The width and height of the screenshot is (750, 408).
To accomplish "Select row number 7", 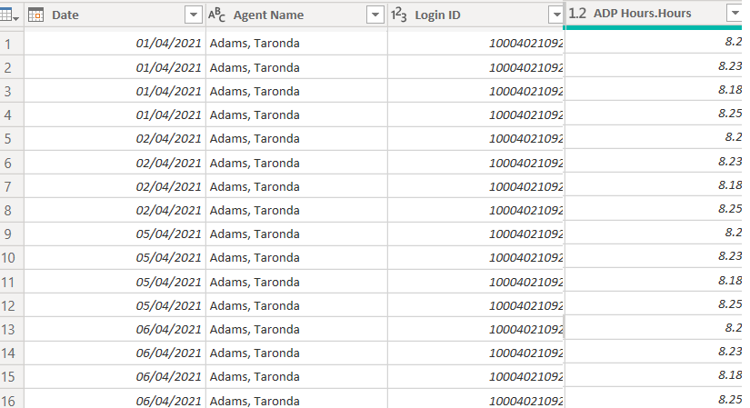I will pyautogui.click(x=12, y=186).
